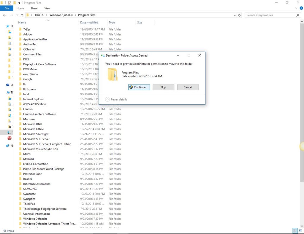Continue with administrator permission
This screenshot has width=304, height=234.
[x=139, y=87]
